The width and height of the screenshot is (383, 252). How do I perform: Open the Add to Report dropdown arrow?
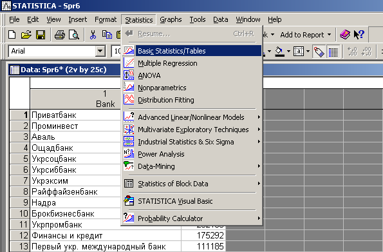(x=329, y=35)
